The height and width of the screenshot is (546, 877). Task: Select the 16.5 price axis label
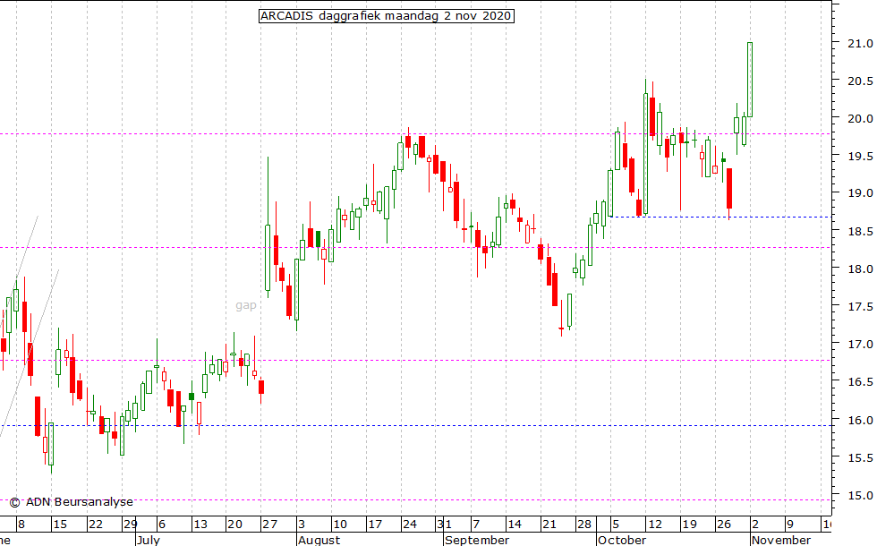(860, 382)
